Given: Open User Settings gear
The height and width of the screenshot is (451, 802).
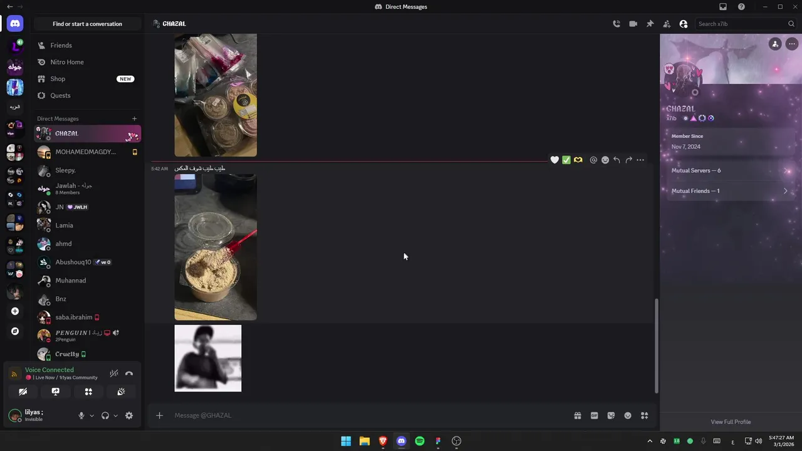Looking at the screenshot, I should click(x=129, y=415).
